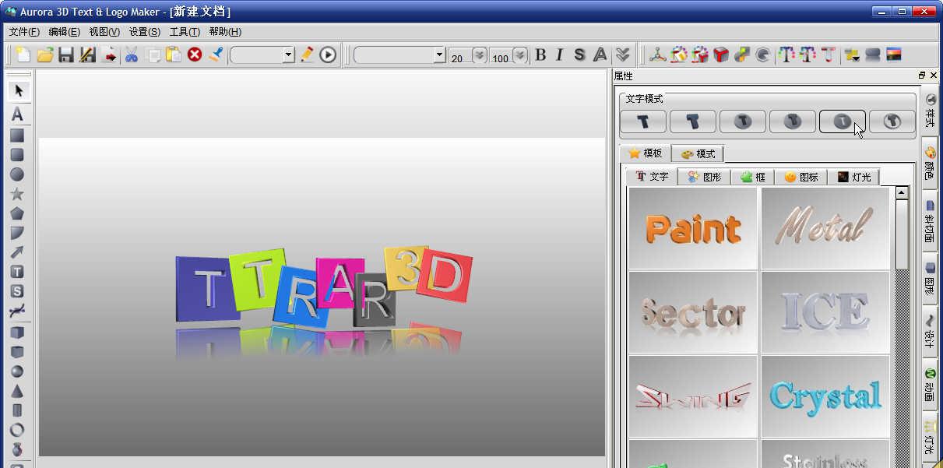This screenshot has height=468, width=943.
Task: Click the red cube icon in the toolbar
Action: [x=721, y=55]
